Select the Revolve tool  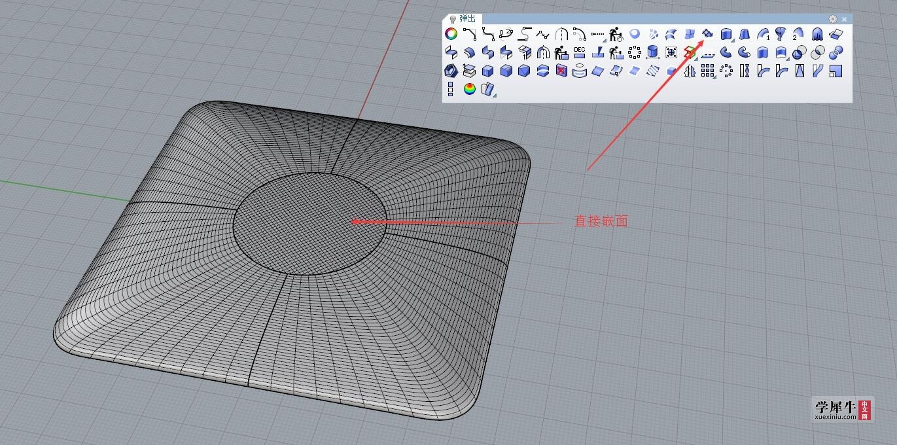781,34
